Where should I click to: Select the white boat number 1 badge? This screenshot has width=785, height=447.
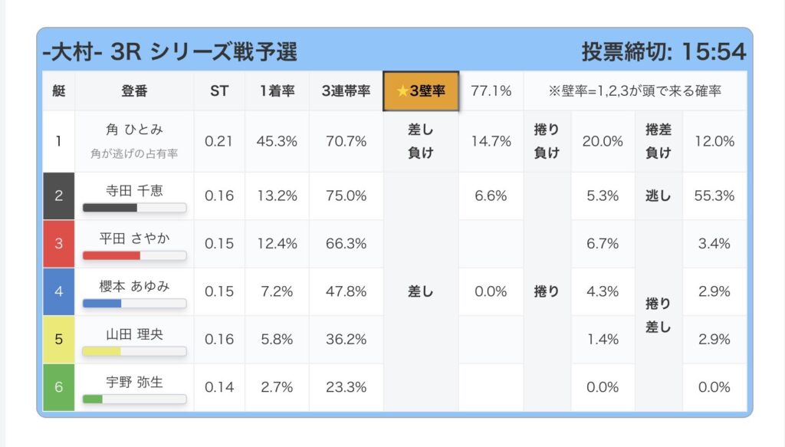tap(59, 141)
